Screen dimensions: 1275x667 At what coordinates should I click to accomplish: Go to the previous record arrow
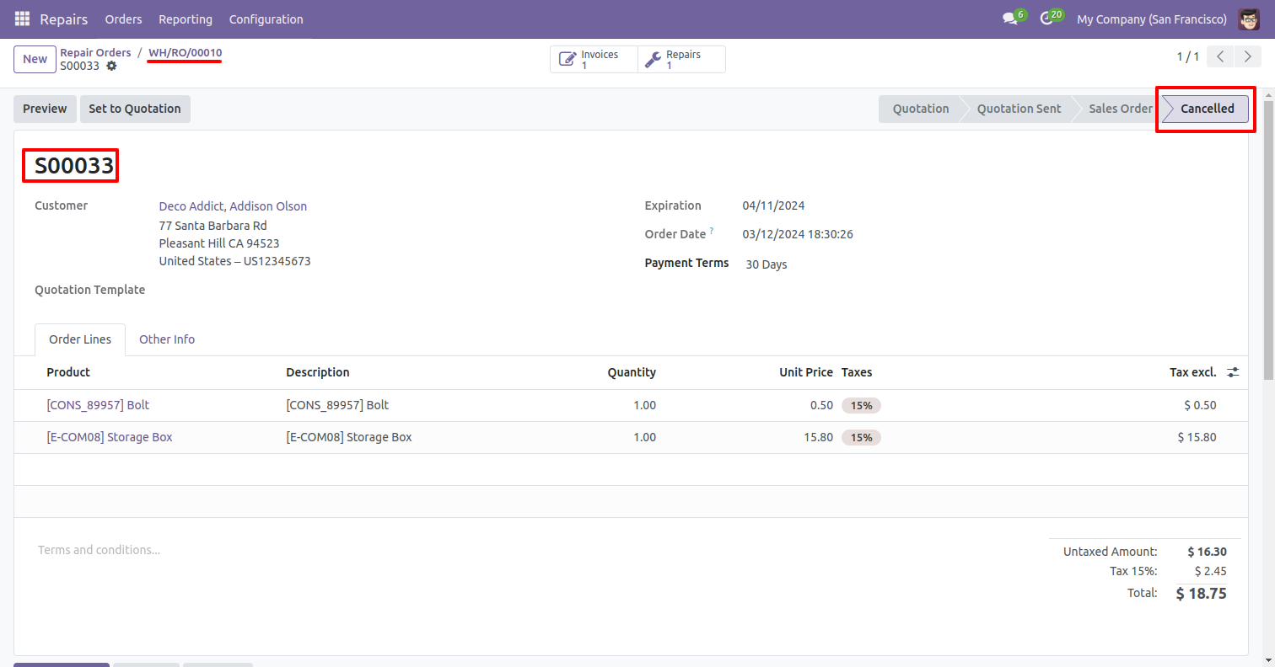(x=1220, y=57)
